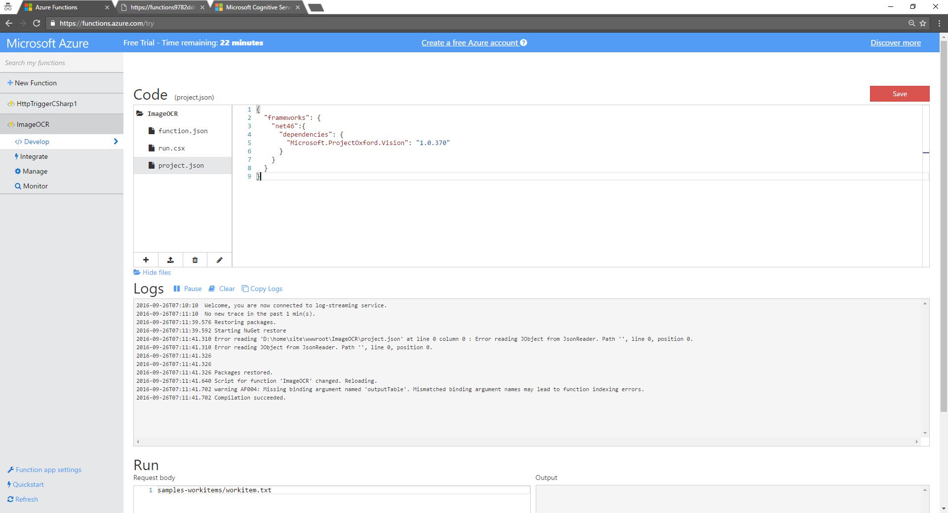Click the add new file plus icon
The width and height of the screenshot is (948, 513).
(x=146, y=260)
